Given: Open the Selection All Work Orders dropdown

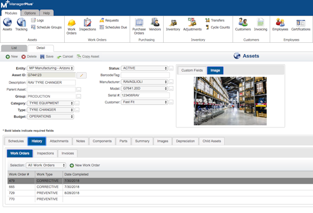Looking at the screenshot, I should 45,165.
